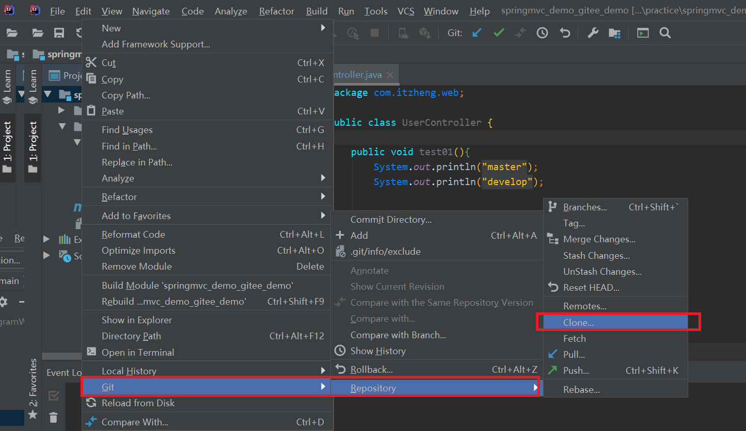Expand the Refactor context submenu arrow
The image size is (746, 431).
[323, 196]
